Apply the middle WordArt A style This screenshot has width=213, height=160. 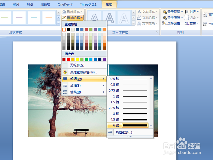point(109,18)
